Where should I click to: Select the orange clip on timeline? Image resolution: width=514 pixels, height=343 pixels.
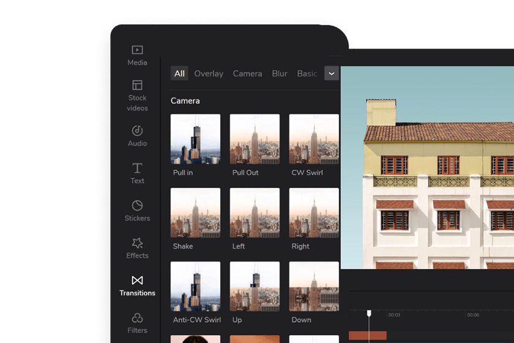(x=367, y=335)
